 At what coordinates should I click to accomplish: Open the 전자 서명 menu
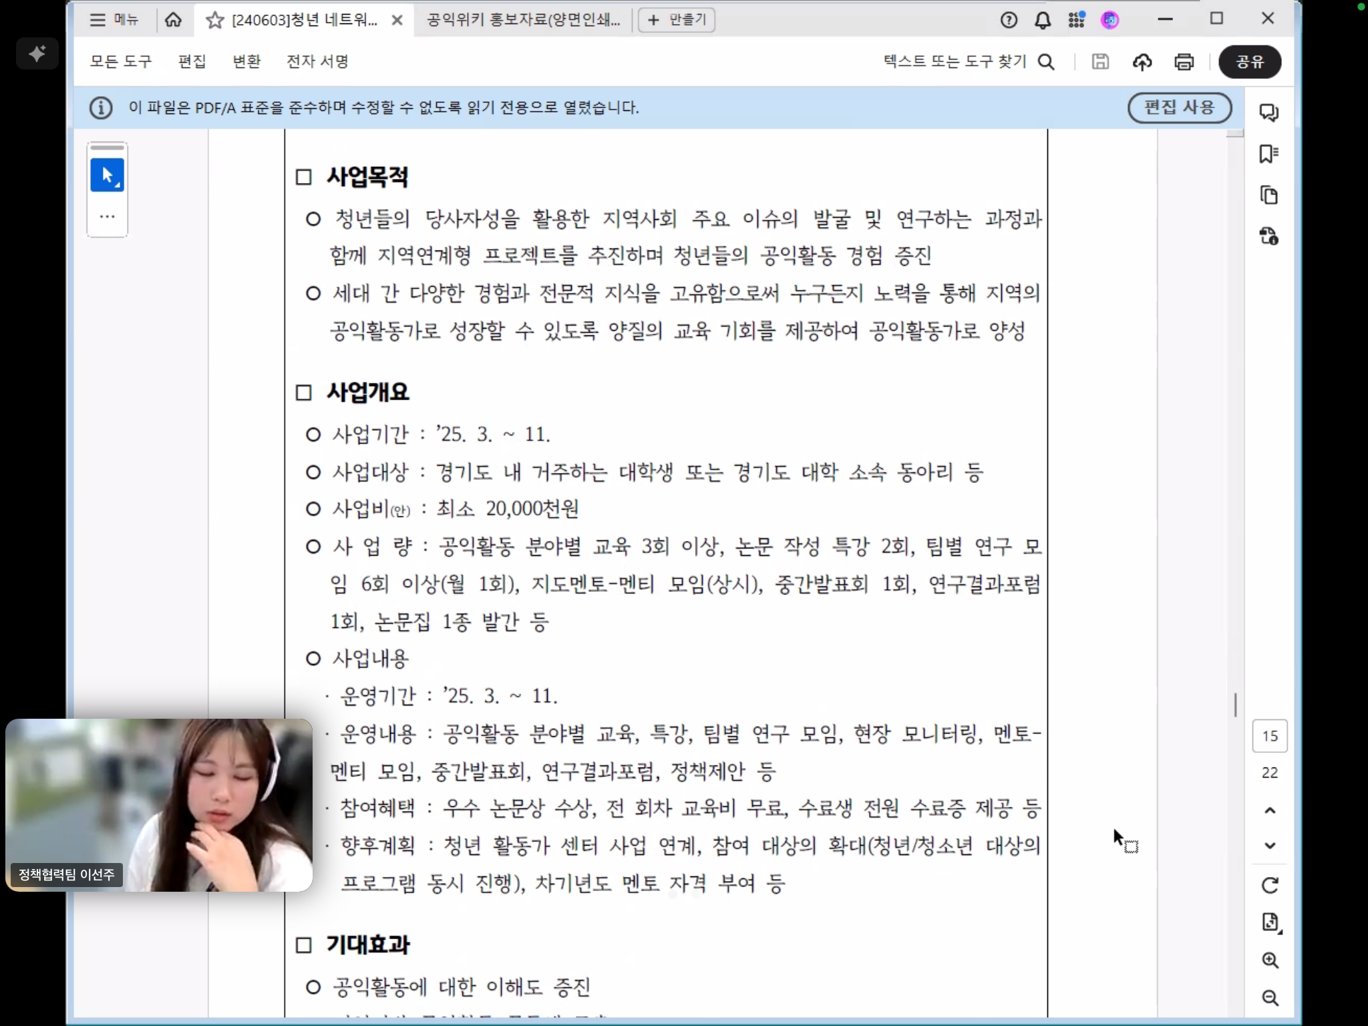[317, 61]
